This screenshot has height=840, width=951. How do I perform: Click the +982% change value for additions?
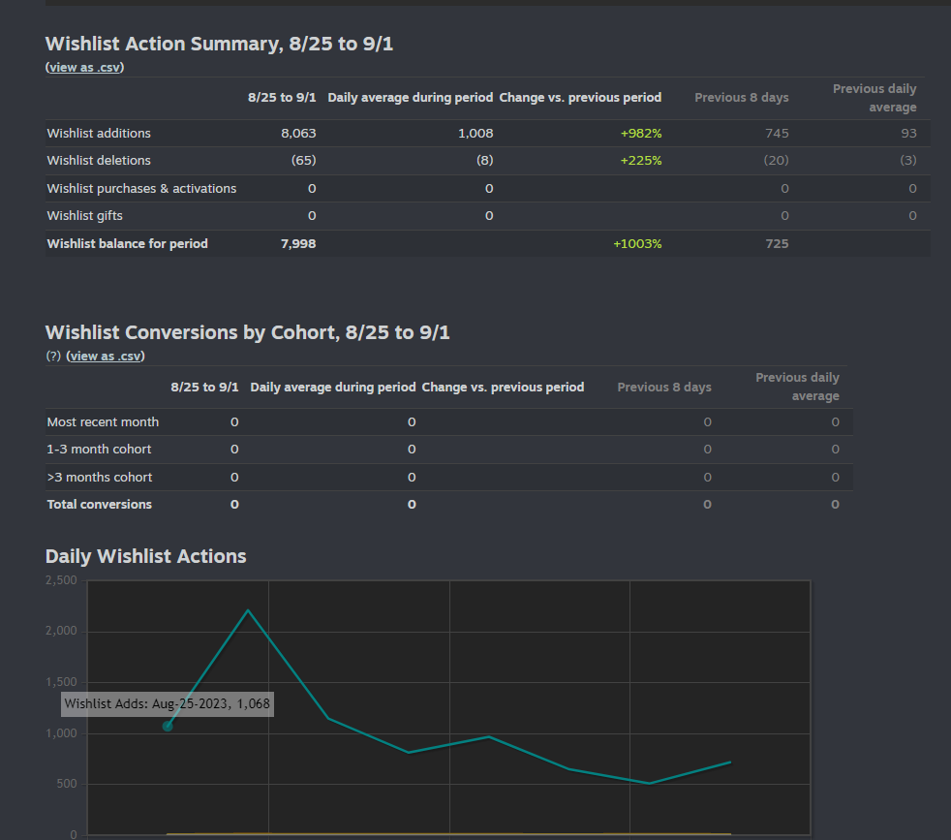coord(640,133)
